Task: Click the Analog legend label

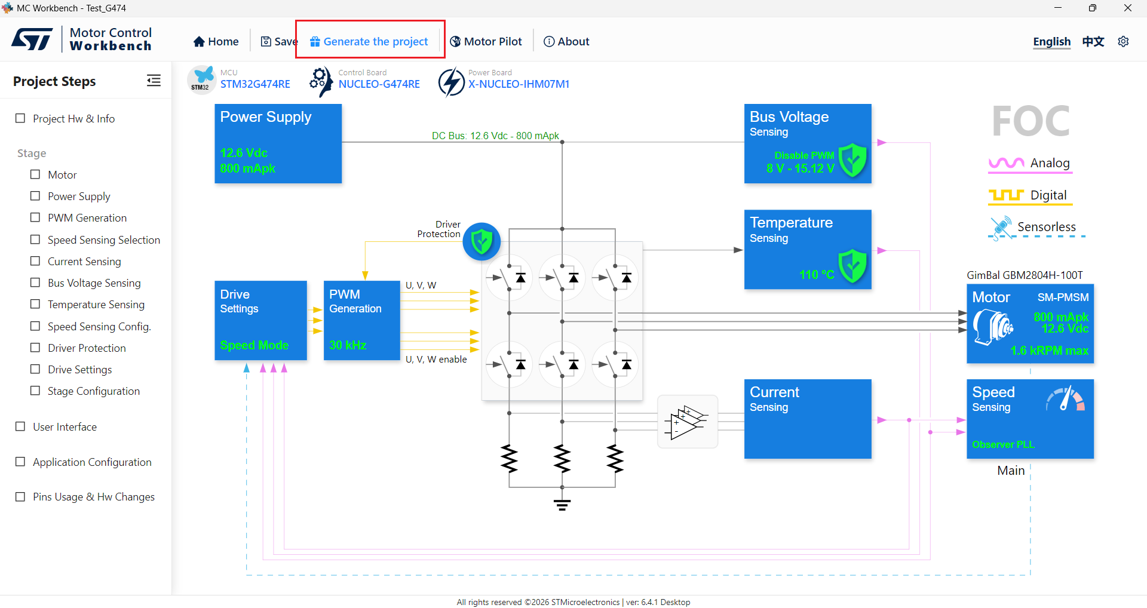Action: 1050,163
